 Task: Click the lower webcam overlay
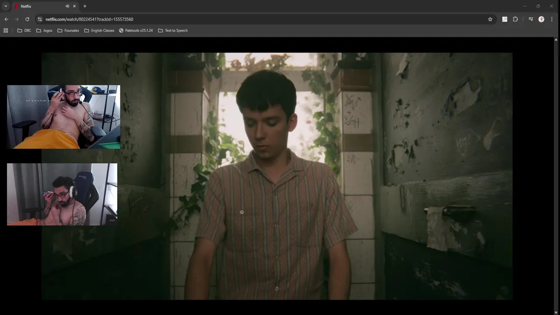pyautogui.click(x=62, y=194)
